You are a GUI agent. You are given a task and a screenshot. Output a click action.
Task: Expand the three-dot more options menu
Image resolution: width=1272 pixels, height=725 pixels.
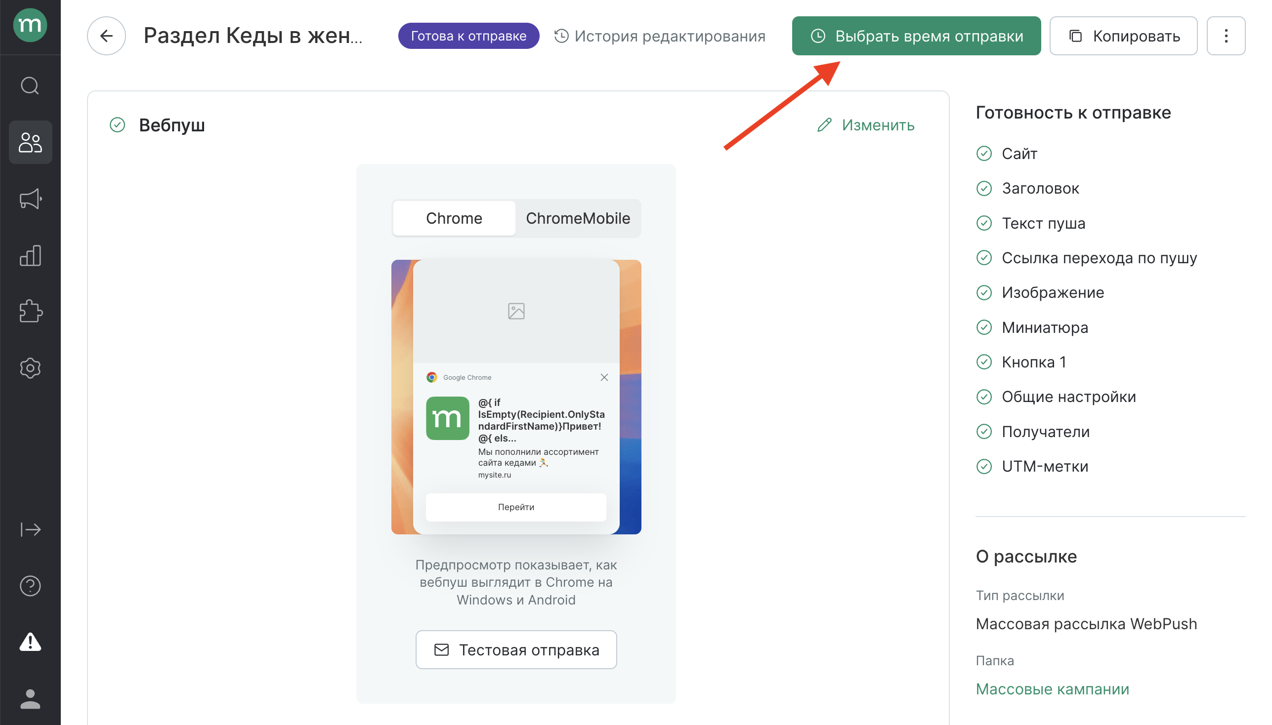pos(1228,36)
